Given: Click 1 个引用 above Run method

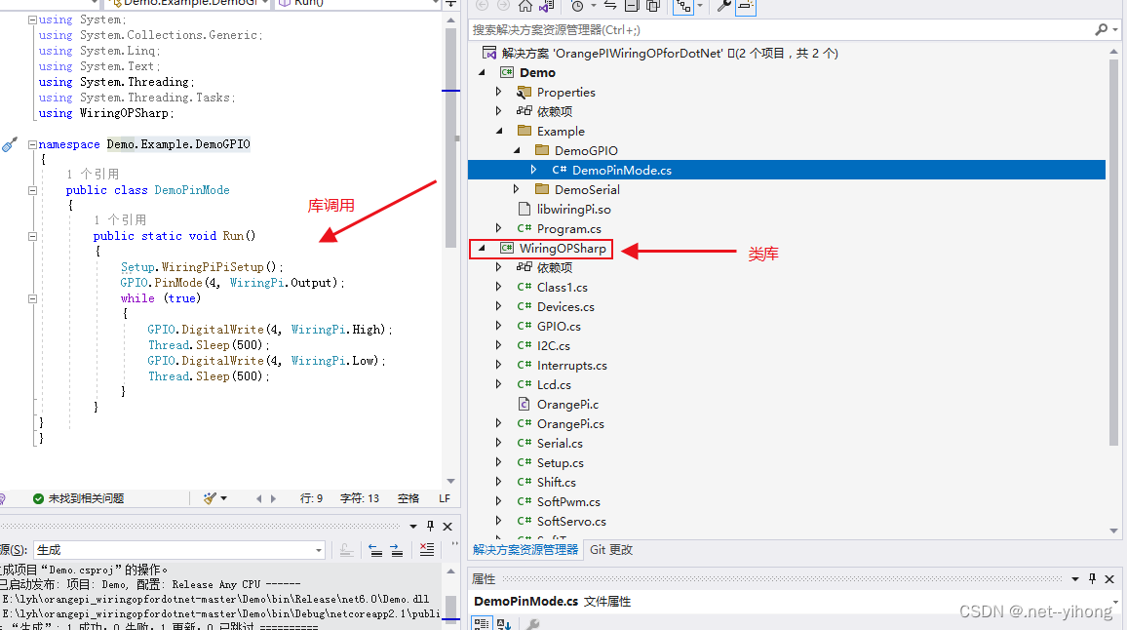Looking at the screenshot, I should tap(120, 220).
